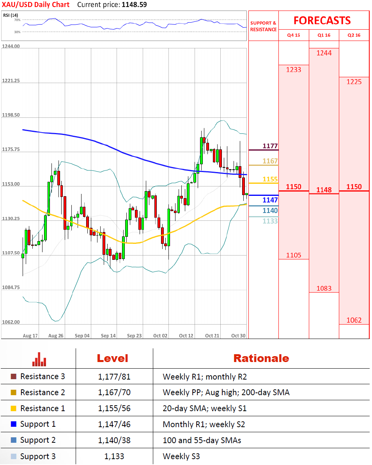Image resolution: width=372 pixels, height=465 pixels.
Task: Click the Resistance 3 row label
Action: pos(43,376)
